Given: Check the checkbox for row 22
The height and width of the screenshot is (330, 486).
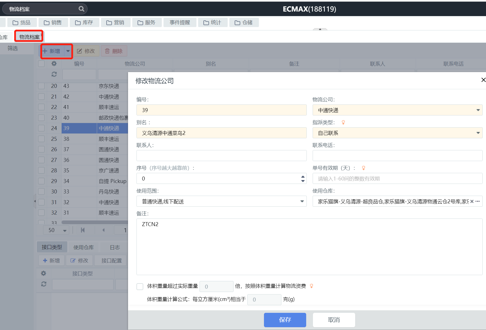Looking at the screenshot, I should tap(41, 107).
